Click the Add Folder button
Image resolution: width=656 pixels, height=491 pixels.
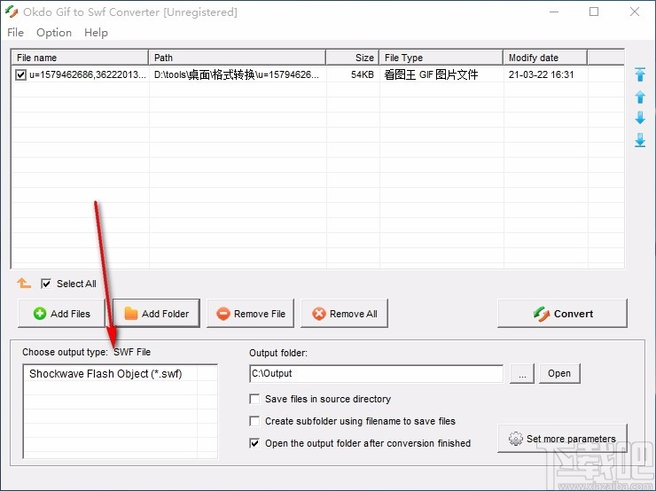(x=156, y=313)
